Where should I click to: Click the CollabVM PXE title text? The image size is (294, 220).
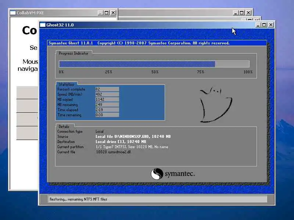[x=30, y=13]
